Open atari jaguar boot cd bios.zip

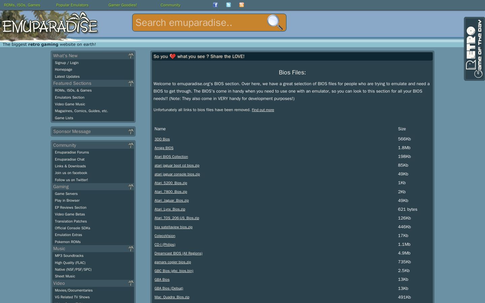click(177, 165)
